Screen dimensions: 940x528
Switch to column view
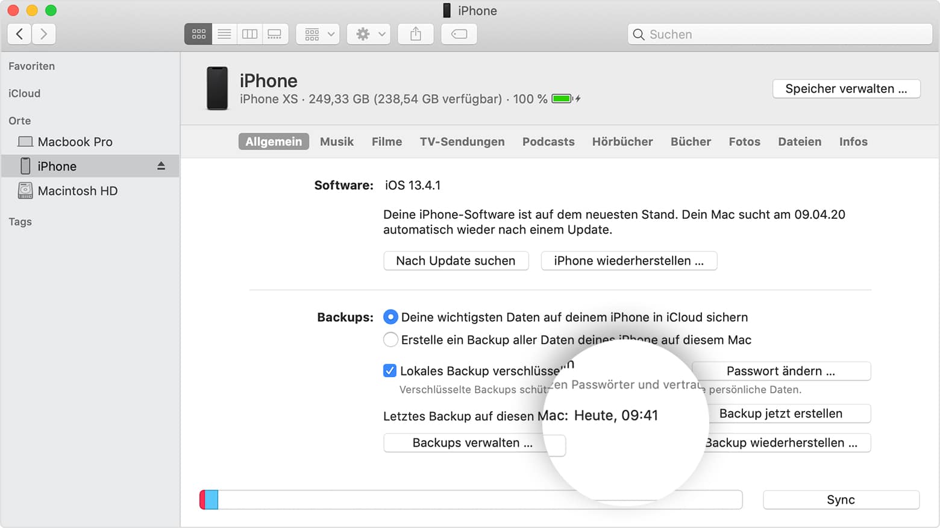249,34
